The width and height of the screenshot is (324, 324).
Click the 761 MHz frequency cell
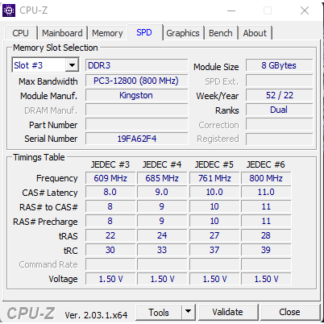pos(214,178)
